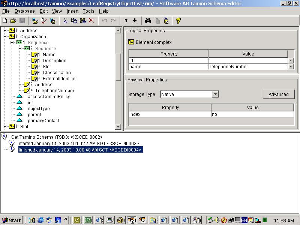Click the grayed Save disk icon

(22, 21)
